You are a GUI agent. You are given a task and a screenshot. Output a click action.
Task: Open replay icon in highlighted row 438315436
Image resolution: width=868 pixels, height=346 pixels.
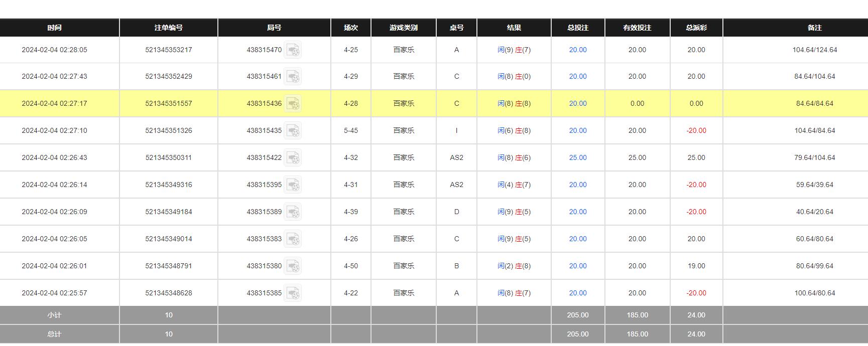pyautogui.click(x=293, y=104)
